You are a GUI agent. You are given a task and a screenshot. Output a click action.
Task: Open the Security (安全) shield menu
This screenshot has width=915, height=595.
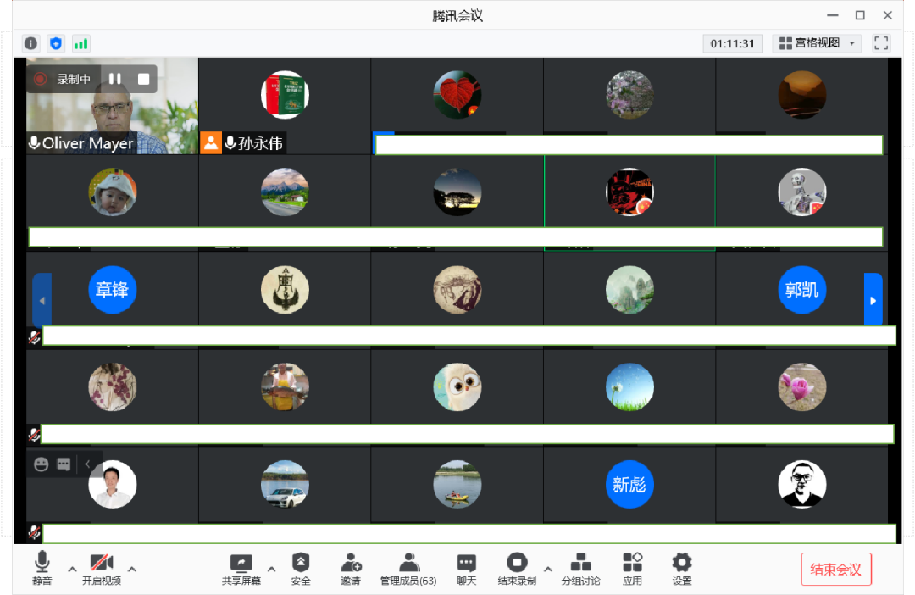click(x=301, y=570)
